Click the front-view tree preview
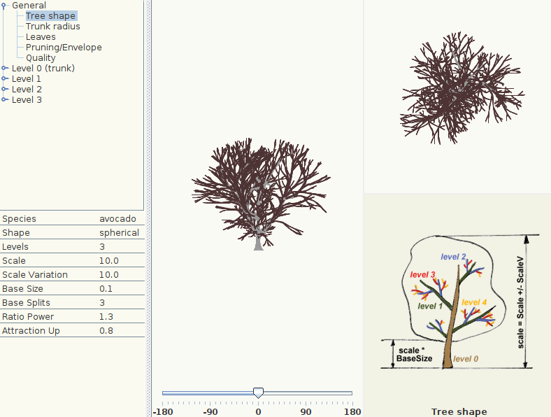This screenshot has width=551, height=417. click(x=259, y=194)
